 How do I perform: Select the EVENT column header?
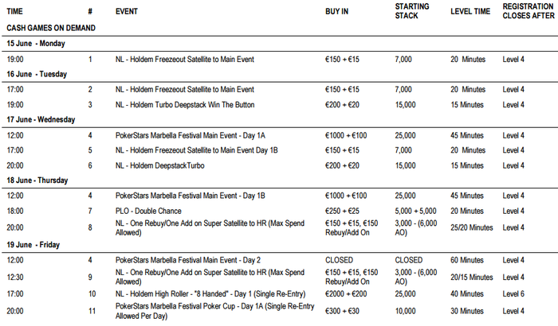tap(129, 13)
